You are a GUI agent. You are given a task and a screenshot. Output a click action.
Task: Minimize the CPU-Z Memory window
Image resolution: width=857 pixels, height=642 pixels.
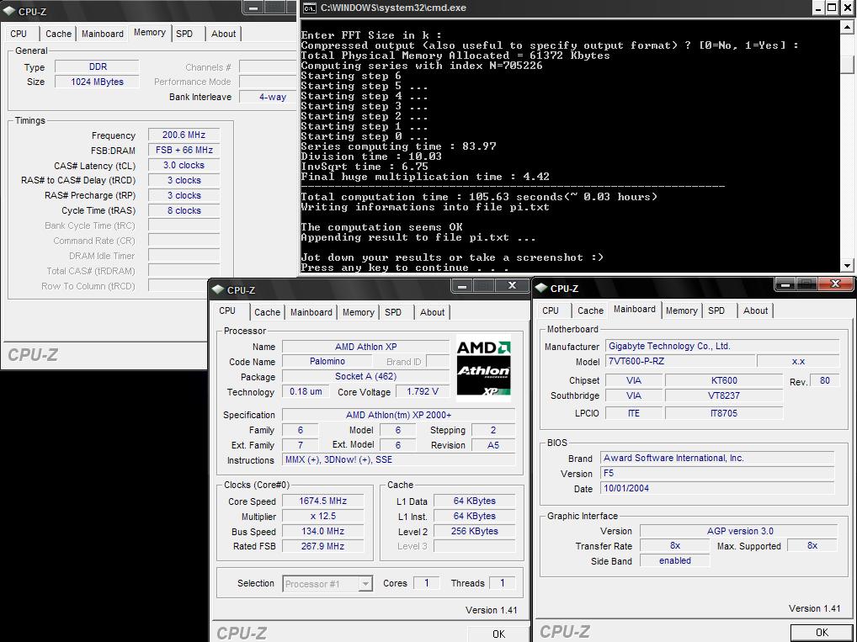pyautogui.click(x=253, y=8)
